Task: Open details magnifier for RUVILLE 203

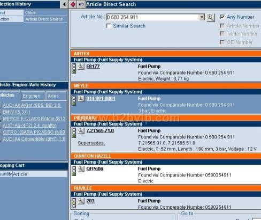Action: pyautogui.click(x=81, y=201)
